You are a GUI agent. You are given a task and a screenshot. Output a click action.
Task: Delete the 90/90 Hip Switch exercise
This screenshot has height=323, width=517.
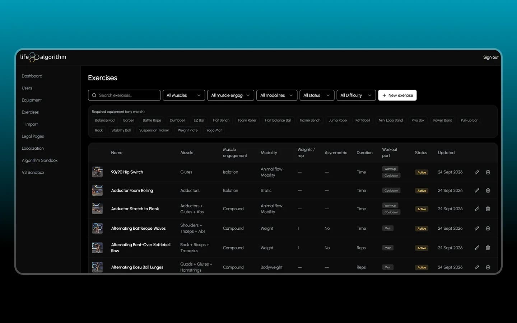(488, 172)
